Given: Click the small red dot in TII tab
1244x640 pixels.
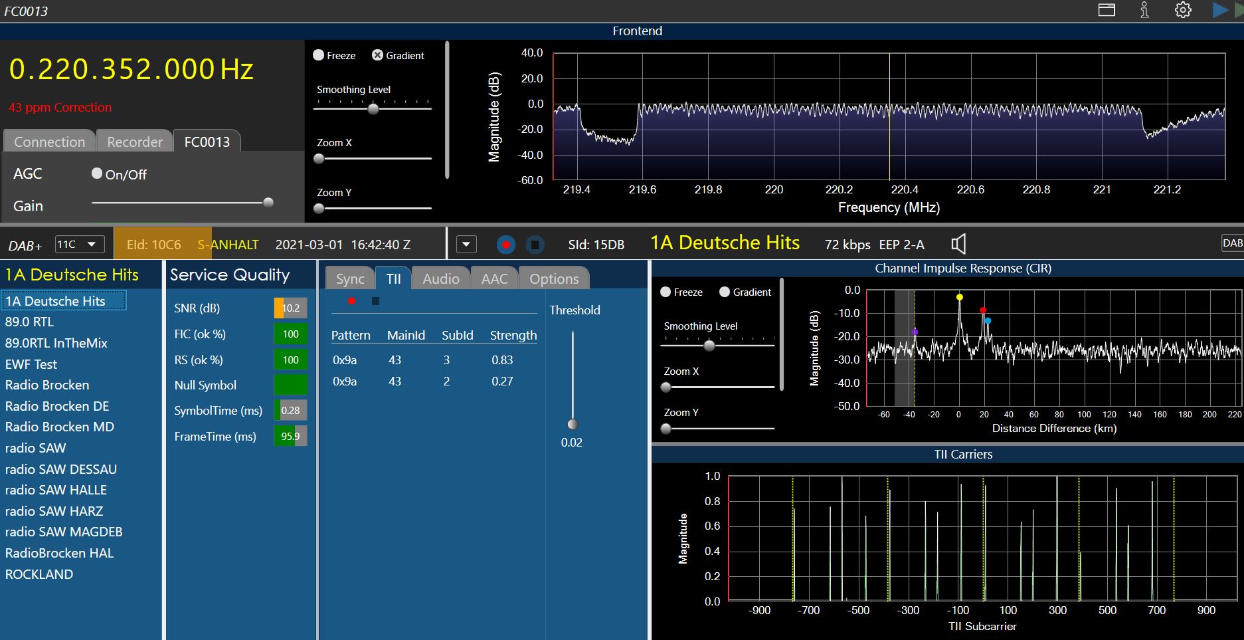Looking at the screenshot, I should pyautogui.click(x=351, y=301).
